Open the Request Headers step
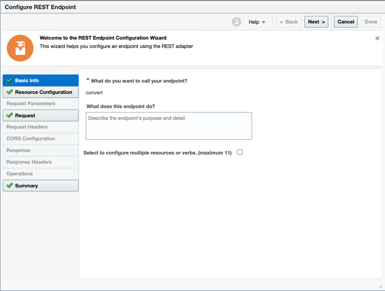Screen dimensions: 385x291 tap(31, 127)
